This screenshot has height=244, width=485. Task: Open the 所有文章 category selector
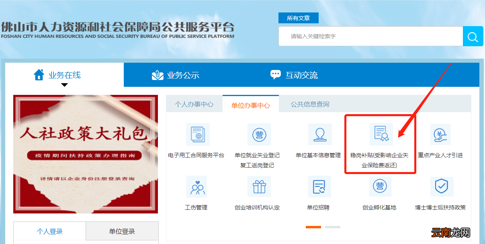click(299, 18)
